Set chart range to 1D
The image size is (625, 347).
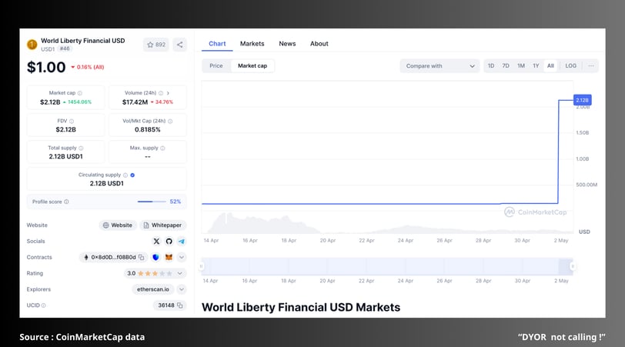click(491, 65)
